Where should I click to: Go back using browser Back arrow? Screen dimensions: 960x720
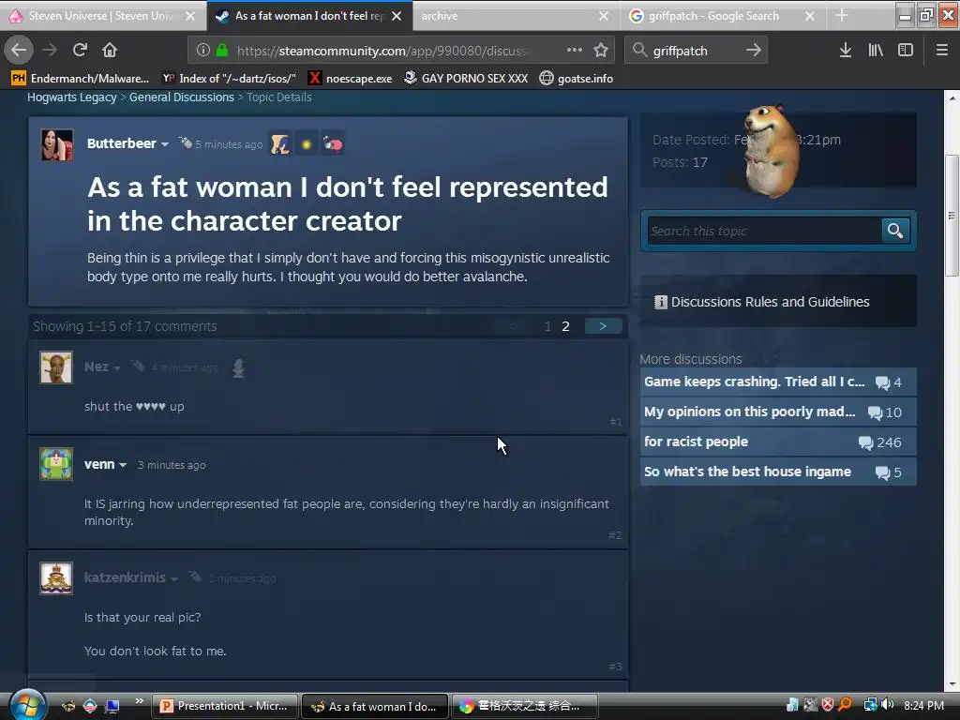click(x=19, y=50)
